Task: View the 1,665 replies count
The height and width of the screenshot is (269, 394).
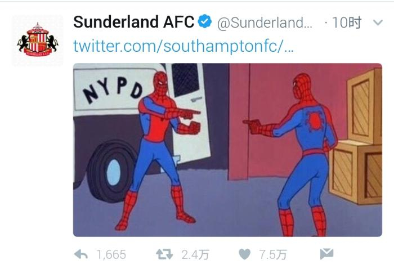Action: [111, 255]
